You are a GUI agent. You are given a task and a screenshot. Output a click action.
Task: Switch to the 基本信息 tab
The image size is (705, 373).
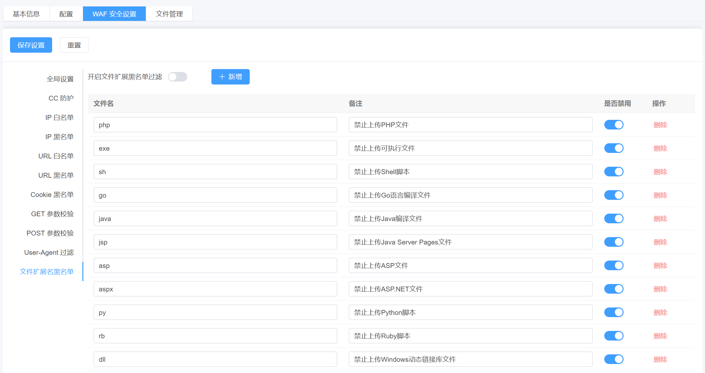(26, 14)
